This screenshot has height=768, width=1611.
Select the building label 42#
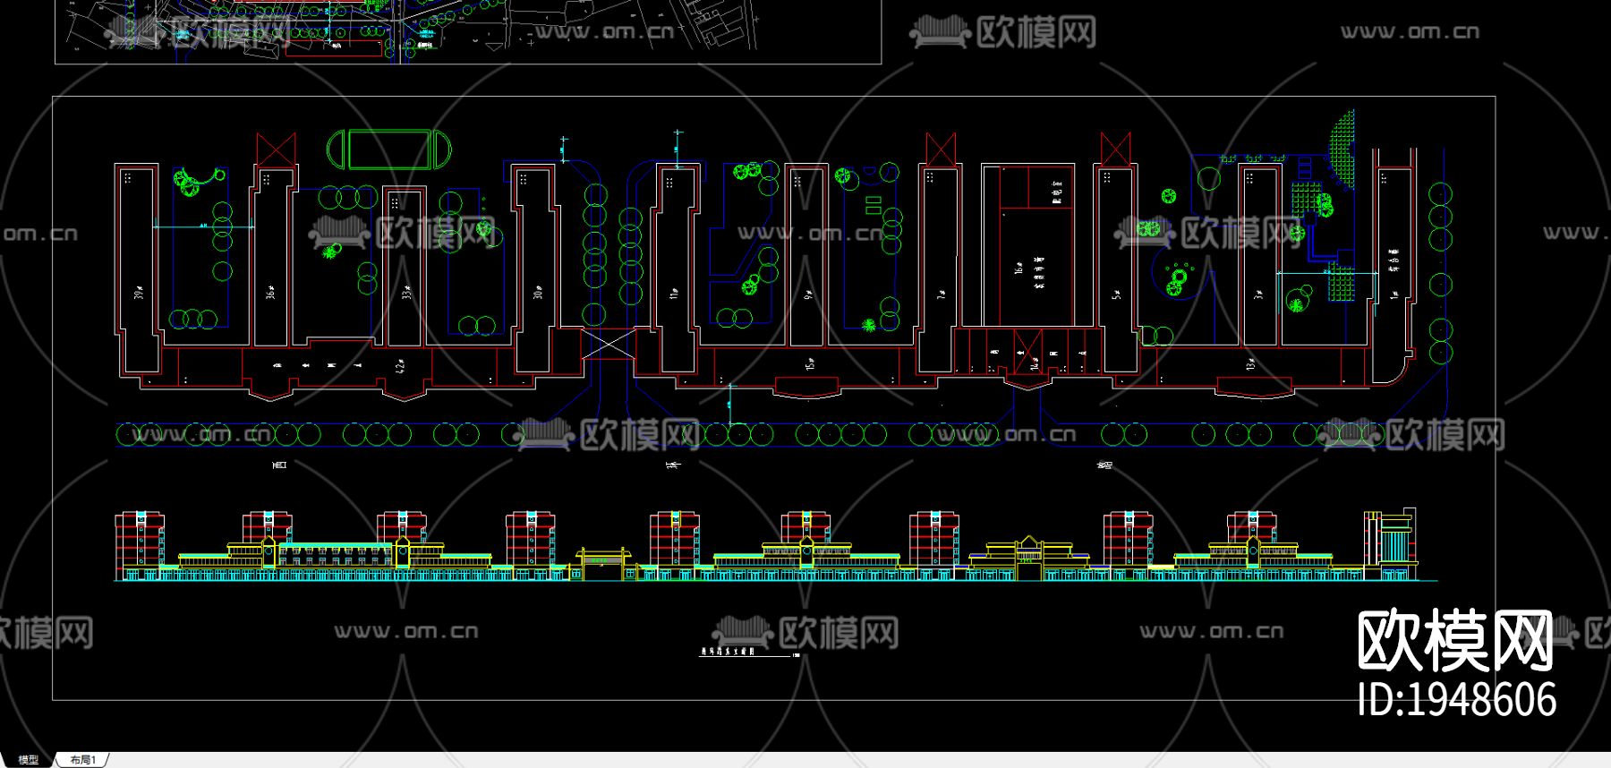click(x=401, y=365)
